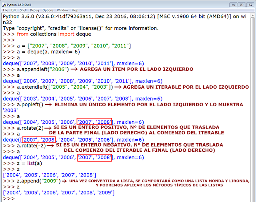Screen dimensions: 256x202
Task: Click the empty final >>> prompt line
Action: click(9, 198)
